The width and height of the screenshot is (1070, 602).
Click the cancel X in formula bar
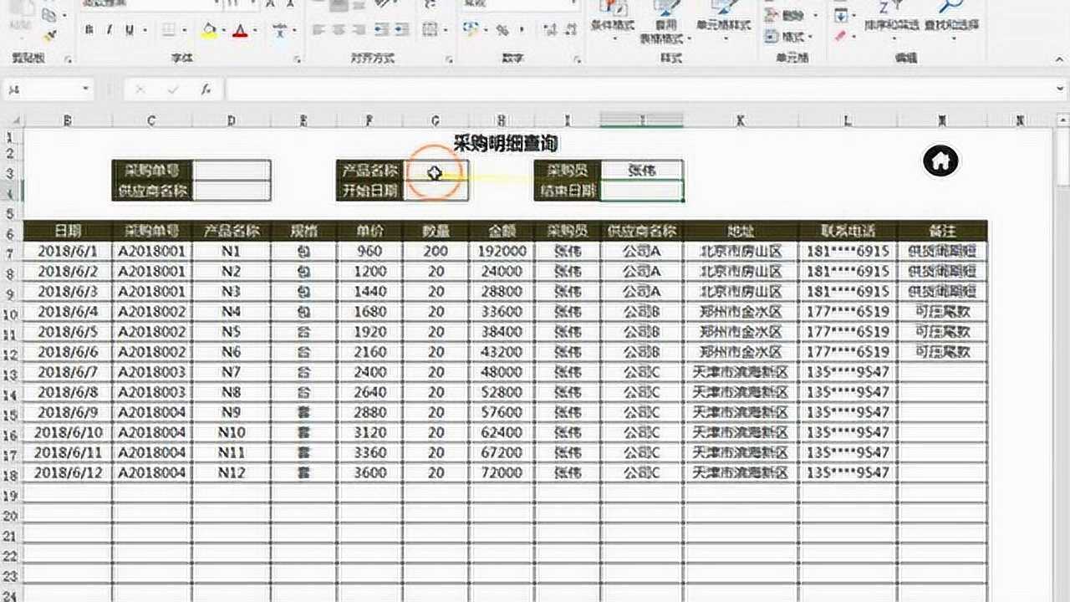(140, 89)
